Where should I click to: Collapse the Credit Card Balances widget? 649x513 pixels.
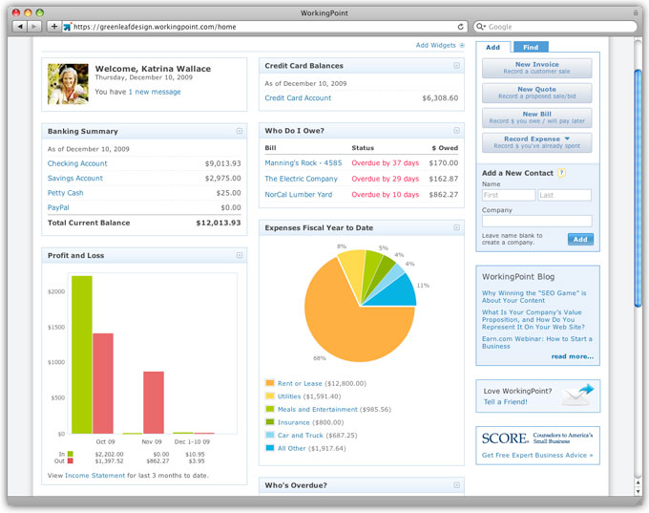456,66
